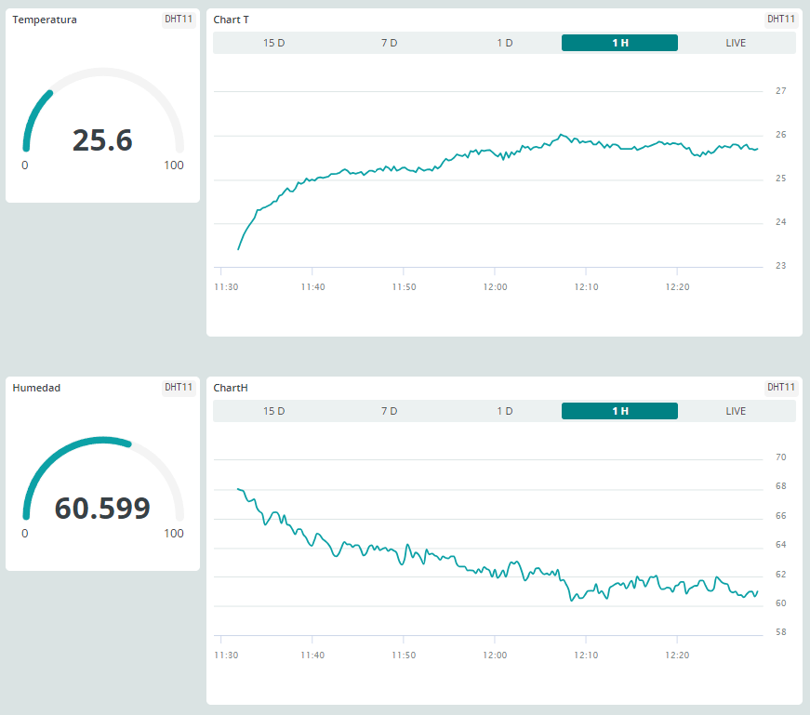Select 15 D range in ChartH

(x=273, y=411)
